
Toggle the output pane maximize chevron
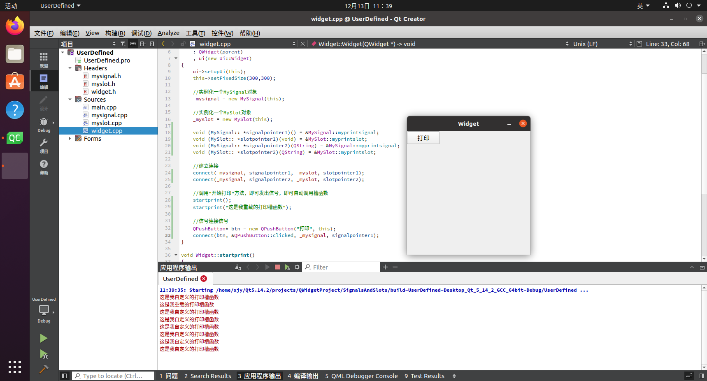click(x=692, y=267)
